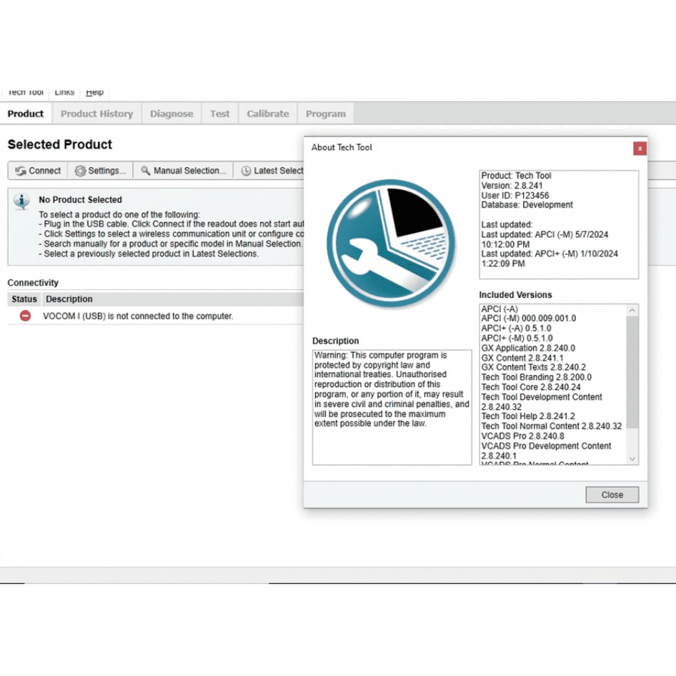Image resolution: width=676 pixels, height=676 pixels.
Task: Click the Product: Tech Tool line
Action: coord(516,176)
